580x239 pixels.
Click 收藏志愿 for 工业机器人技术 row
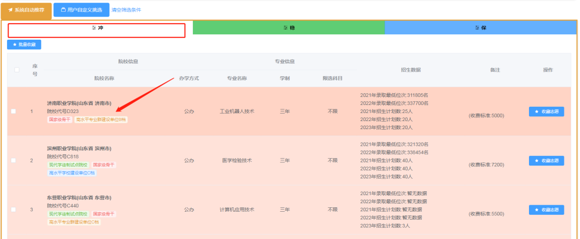point(546,111)
